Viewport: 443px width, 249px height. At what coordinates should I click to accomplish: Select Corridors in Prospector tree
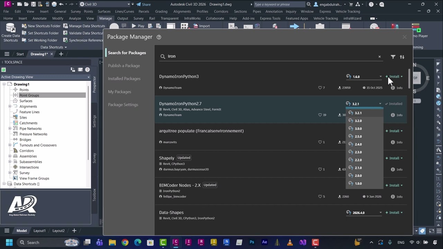click(27, 151)
